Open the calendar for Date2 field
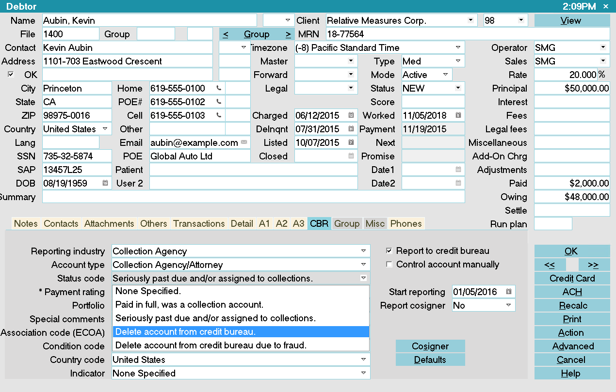 [458, 183]
